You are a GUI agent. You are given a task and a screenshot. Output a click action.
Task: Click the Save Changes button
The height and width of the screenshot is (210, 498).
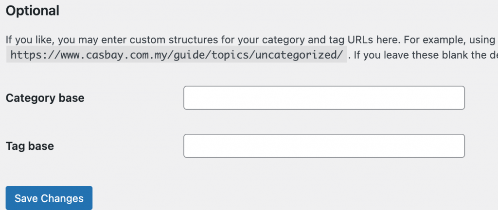49,198
